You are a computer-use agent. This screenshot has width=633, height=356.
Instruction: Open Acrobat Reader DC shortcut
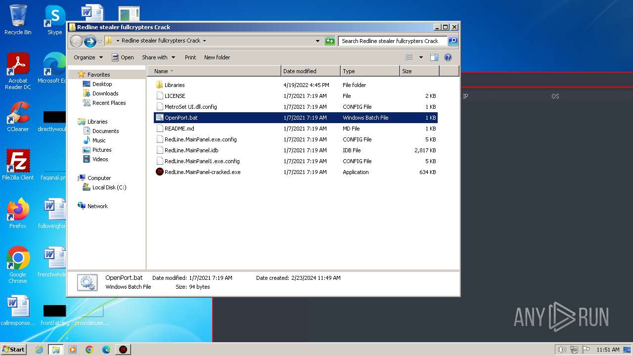(18, 71)
